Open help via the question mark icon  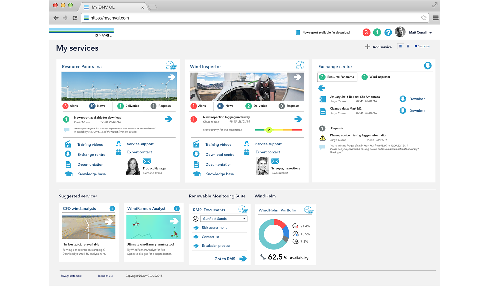tap(388, 32)
